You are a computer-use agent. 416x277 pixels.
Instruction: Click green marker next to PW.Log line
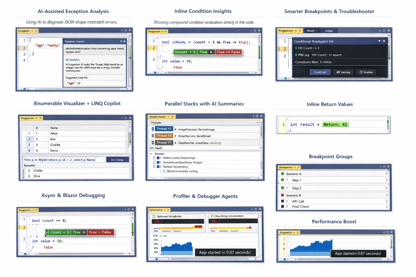[x=296, y=55]
